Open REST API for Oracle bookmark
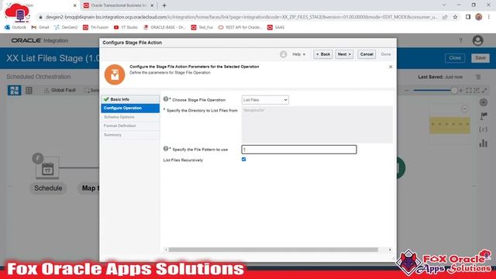Image resolution: width=496 pixels, height=279 pixels. (240, 28)
